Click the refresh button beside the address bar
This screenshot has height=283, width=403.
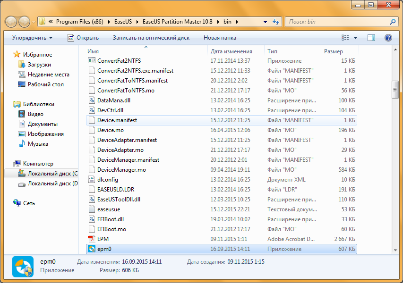pos(276,22)
